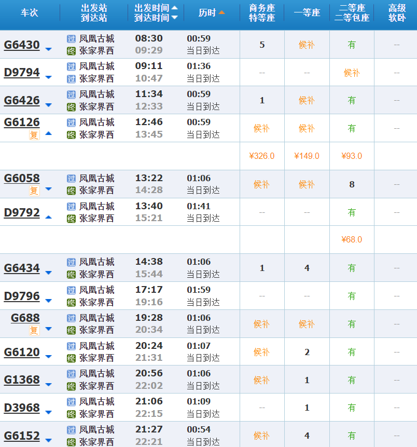The width and height of the screenshot is (417, 447).
Task: Click the 复 badge under train G688
Action: pos(34,330)
